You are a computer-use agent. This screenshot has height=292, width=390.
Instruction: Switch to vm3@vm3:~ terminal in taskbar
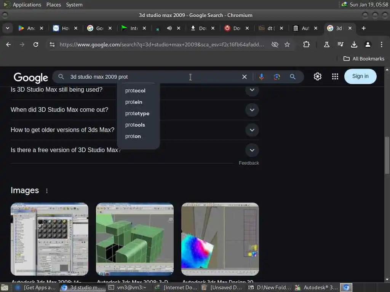coord(128,287)
